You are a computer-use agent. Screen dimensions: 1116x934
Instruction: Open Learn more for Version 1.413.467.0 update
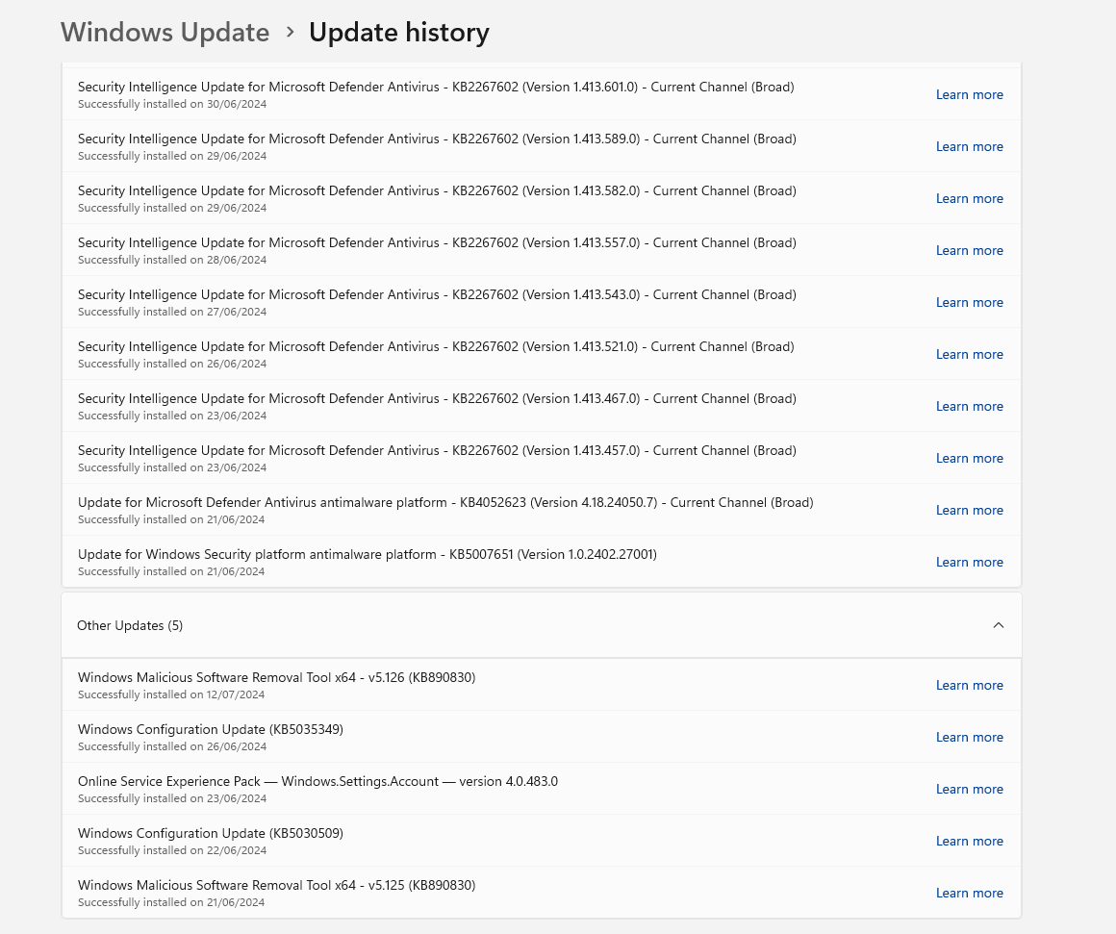pos(970,406)
